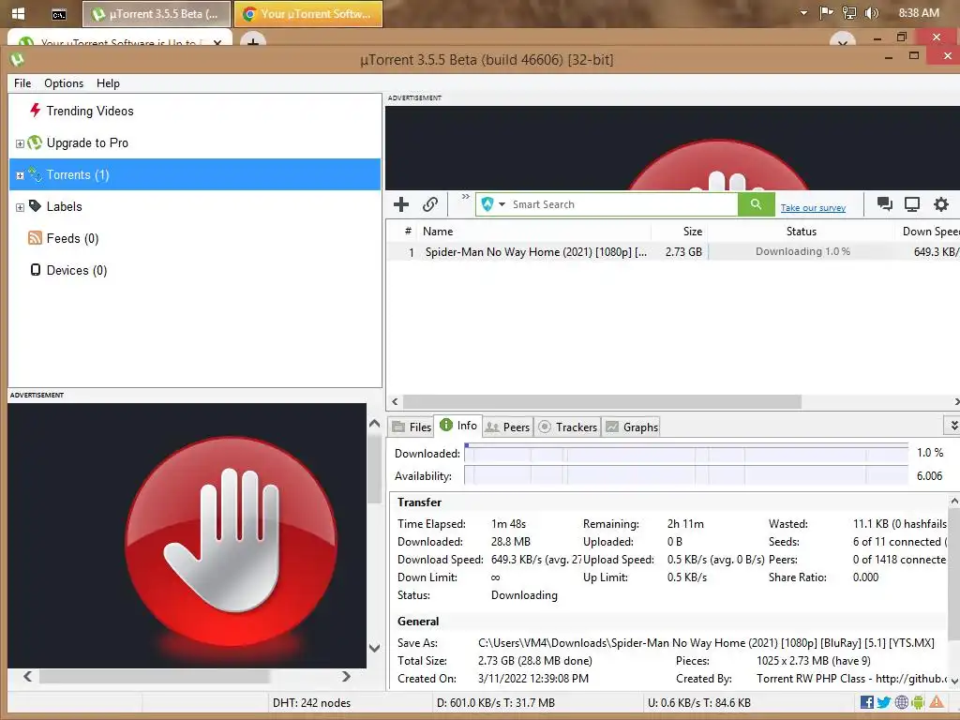Click the download rate status bar entry
Viewport: 960px width, 720px height.
(x=496, y=703)
